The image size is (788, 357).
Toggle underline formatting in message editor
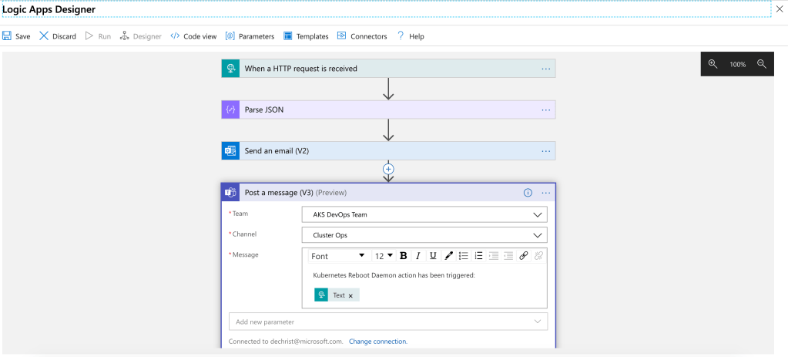tap(433, 256)
